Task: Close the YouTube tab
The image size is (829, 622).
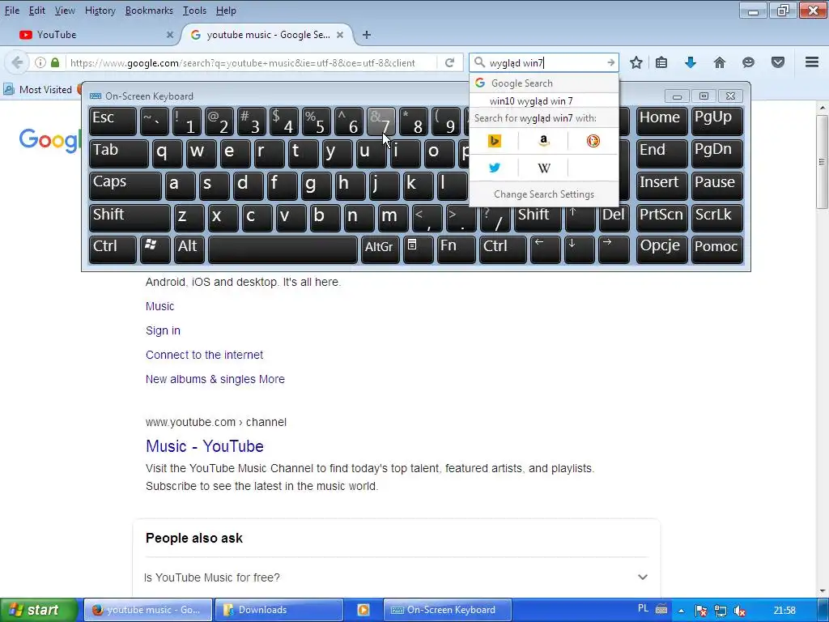Action: pyautogui.click(x=170, y=35)
